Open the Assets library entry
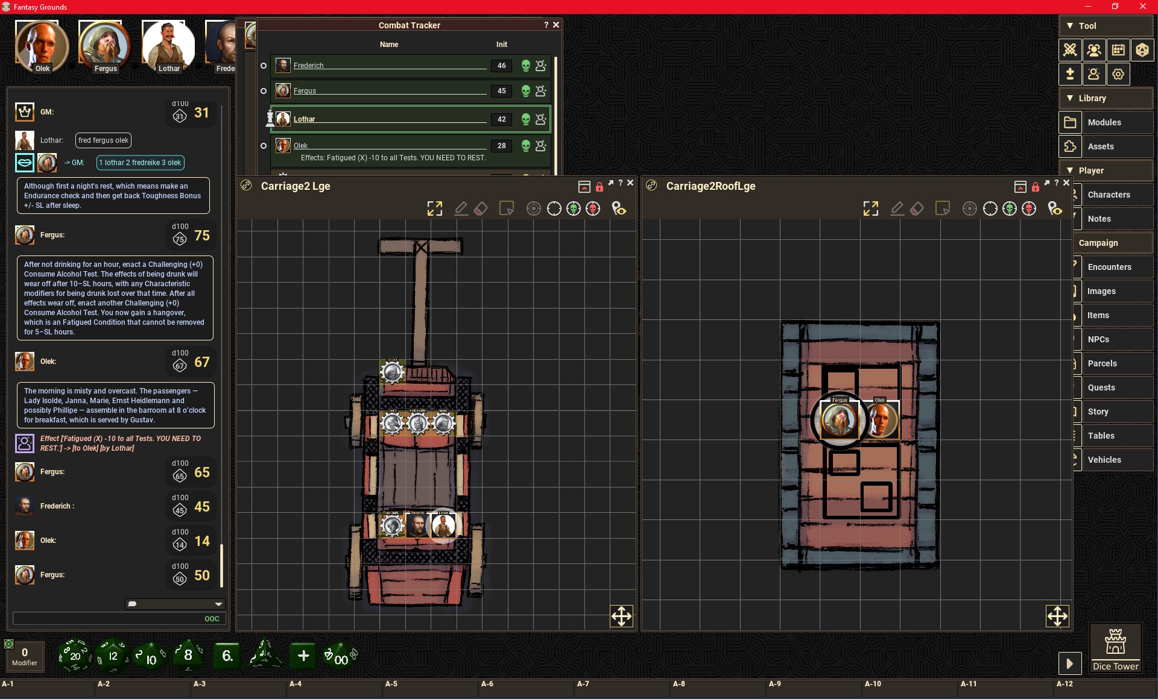Screen dimensions: 1158x699 pyautogui.click(x=1106, y=146)
